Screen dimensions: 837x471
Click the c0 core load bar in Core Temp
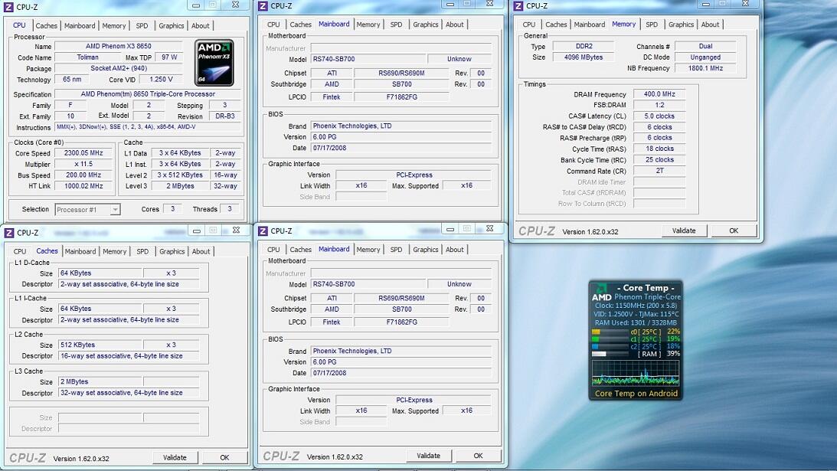pos(610,332)
